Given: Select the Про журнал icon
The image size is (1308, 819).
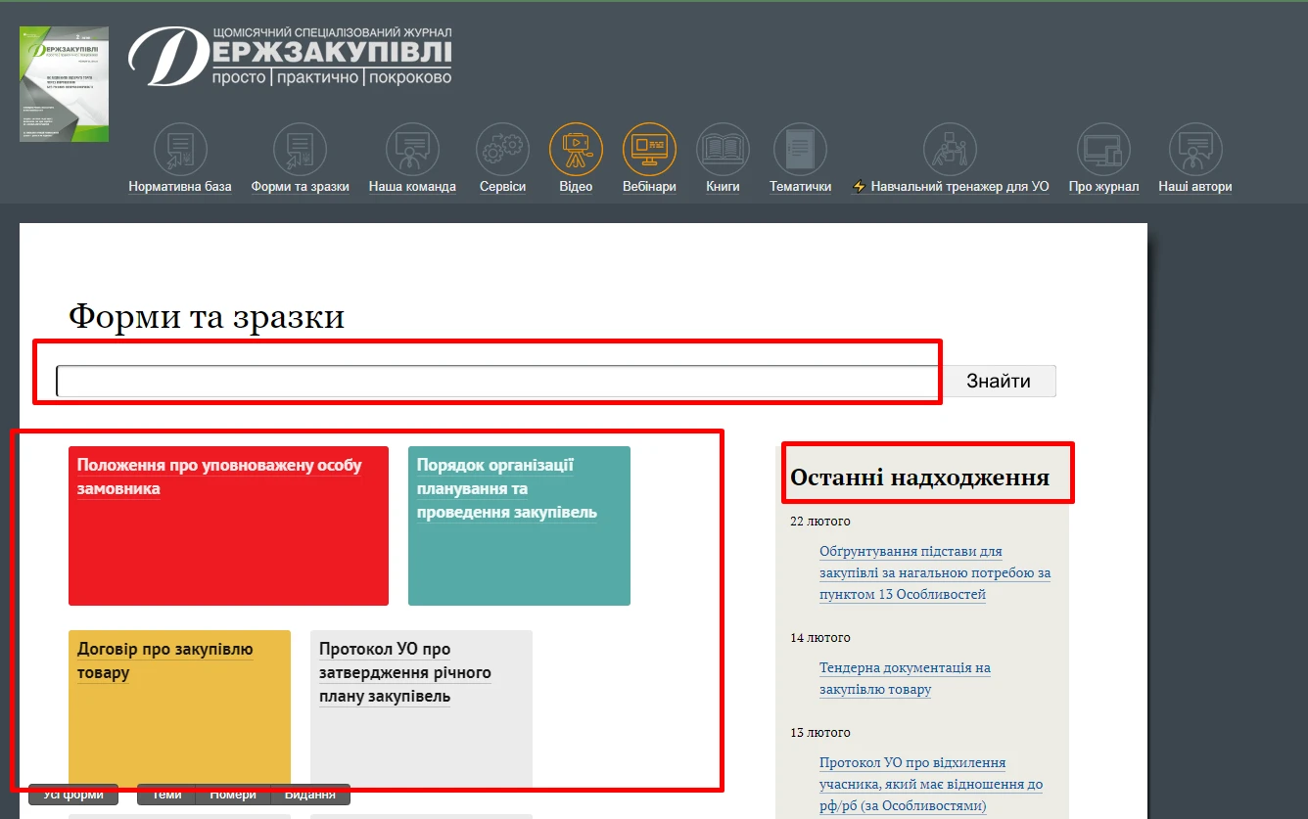Looking at the screenshot, I should [1103, 149].
